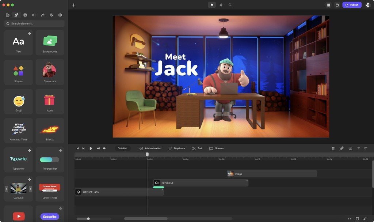The image size is (374, 222).
Task: Open the Characters elements category
Action: coord(50,72)
